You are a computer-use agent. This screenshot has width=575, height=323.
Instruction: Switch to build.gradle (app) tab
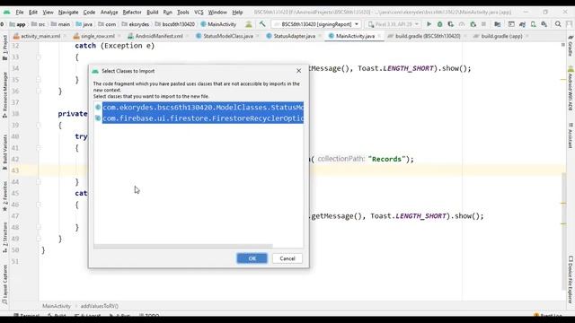point(501,36)
